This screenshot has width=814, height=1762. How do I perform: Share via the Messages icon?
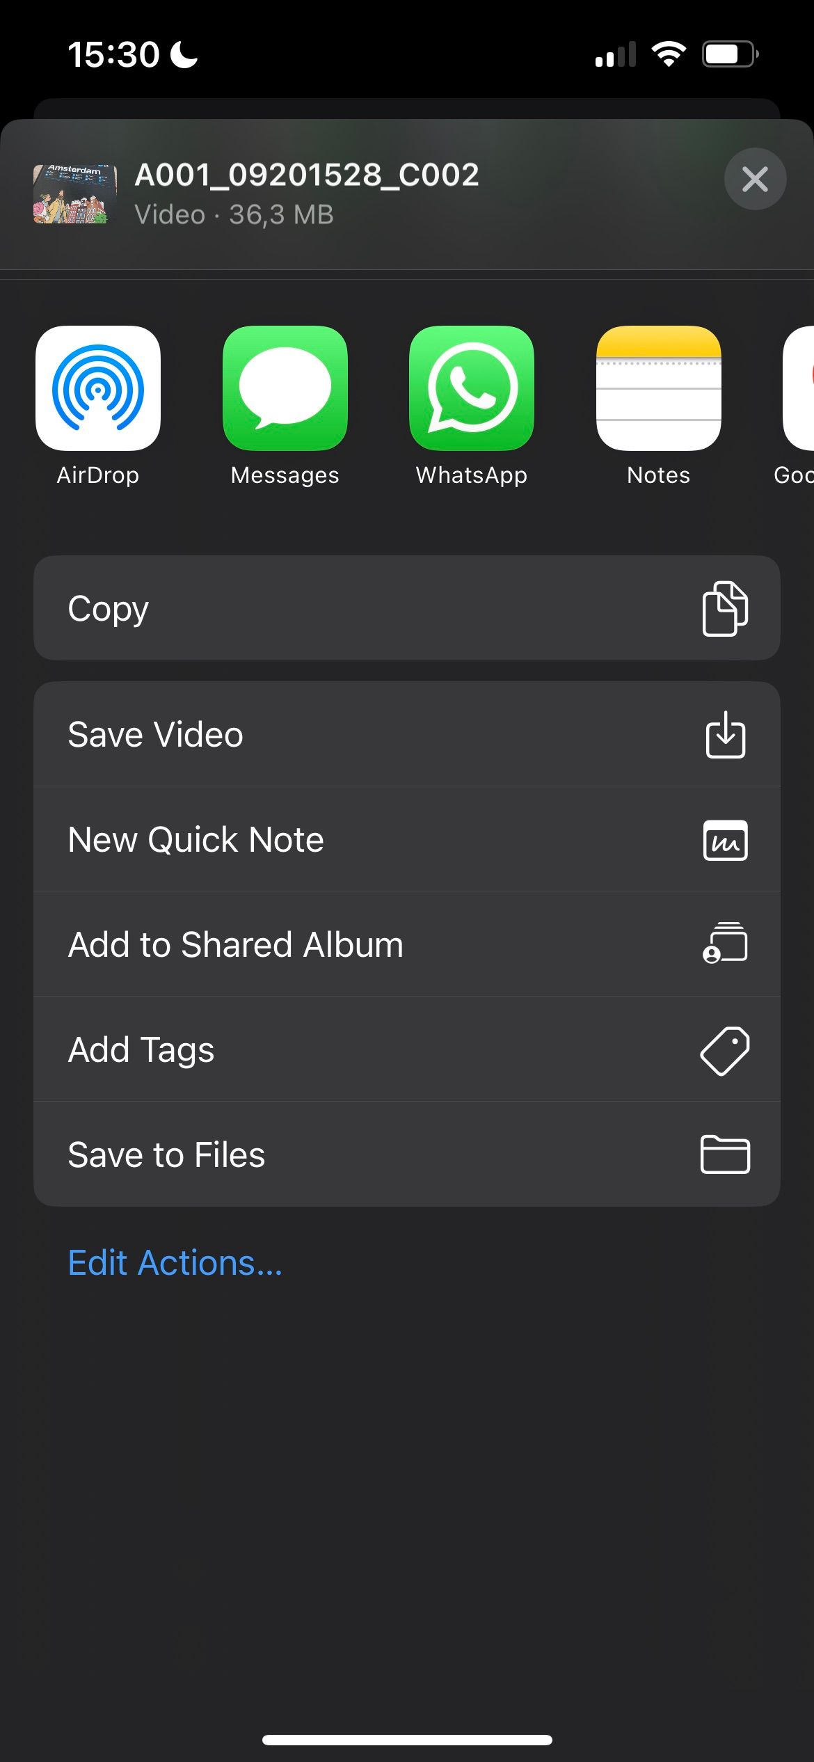[285, 388]
